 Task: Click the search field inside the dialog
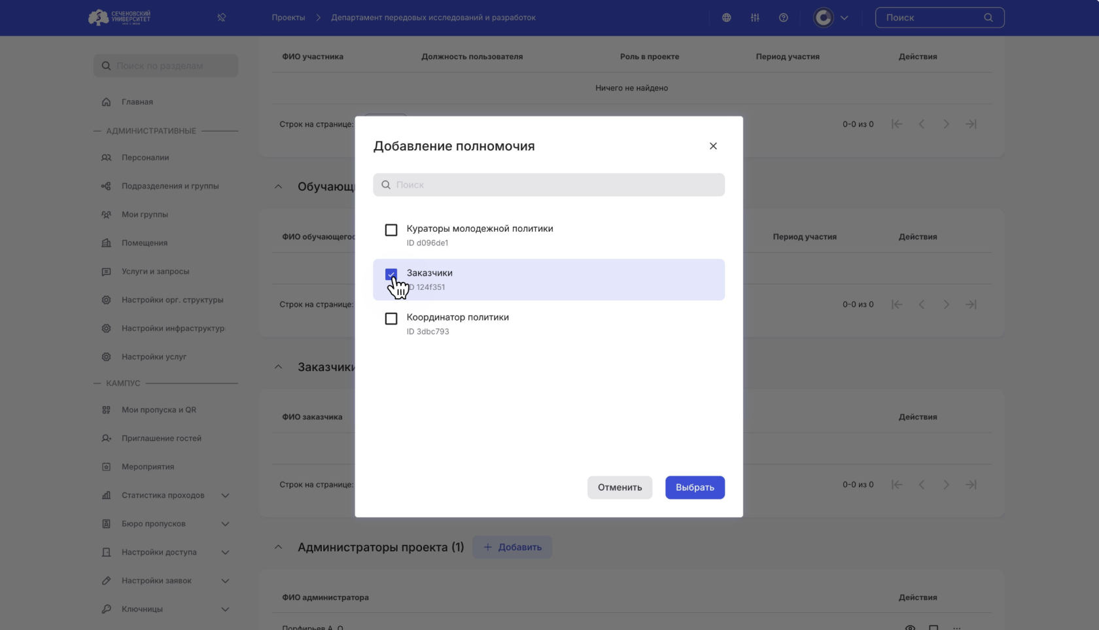549,184
